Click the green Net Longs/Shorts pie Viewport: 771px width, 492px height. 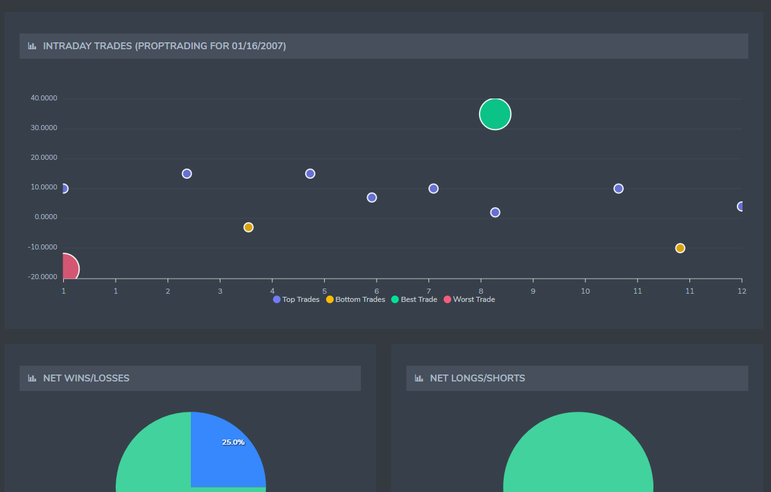578,455
